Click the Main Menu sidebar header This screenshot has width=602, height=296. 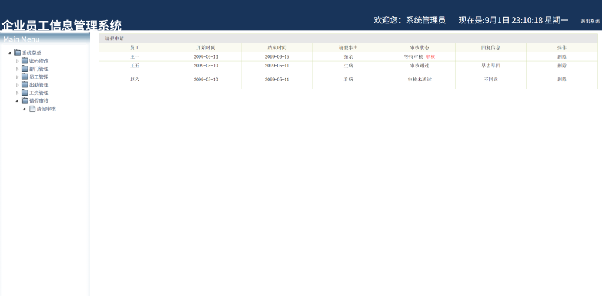tap(22, 39)
